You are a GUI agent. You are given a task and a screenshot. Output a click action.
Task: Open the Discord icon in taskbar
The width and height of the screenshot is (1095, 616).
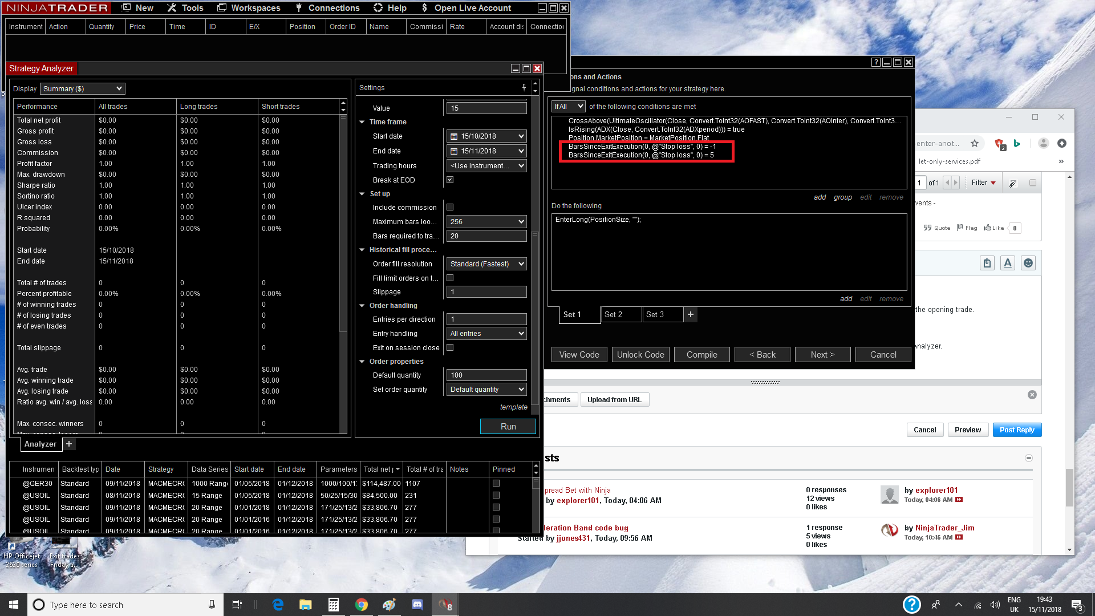click(417, 605)
